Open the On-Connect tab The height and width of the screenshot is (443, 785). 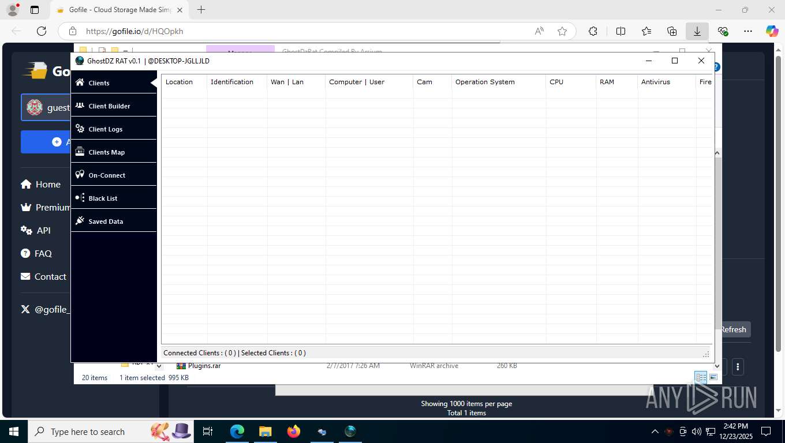click(114, 175)
